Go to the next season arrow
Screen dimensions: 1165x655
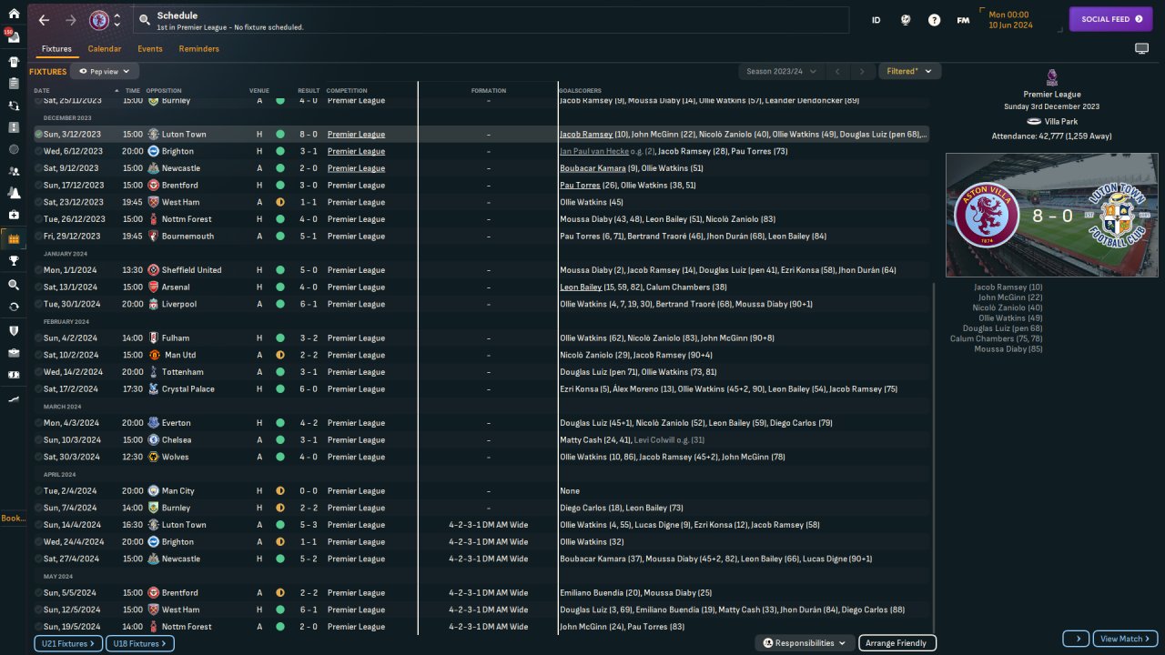pyautogui.click(x=862, y=71)
